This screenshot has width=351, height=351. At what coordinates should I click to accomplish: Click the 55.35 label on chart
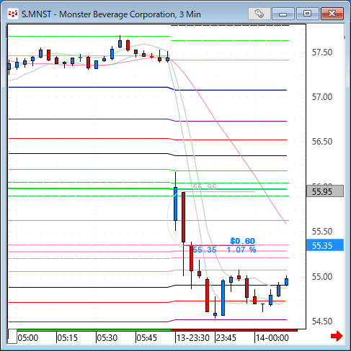tap(205, 250)
